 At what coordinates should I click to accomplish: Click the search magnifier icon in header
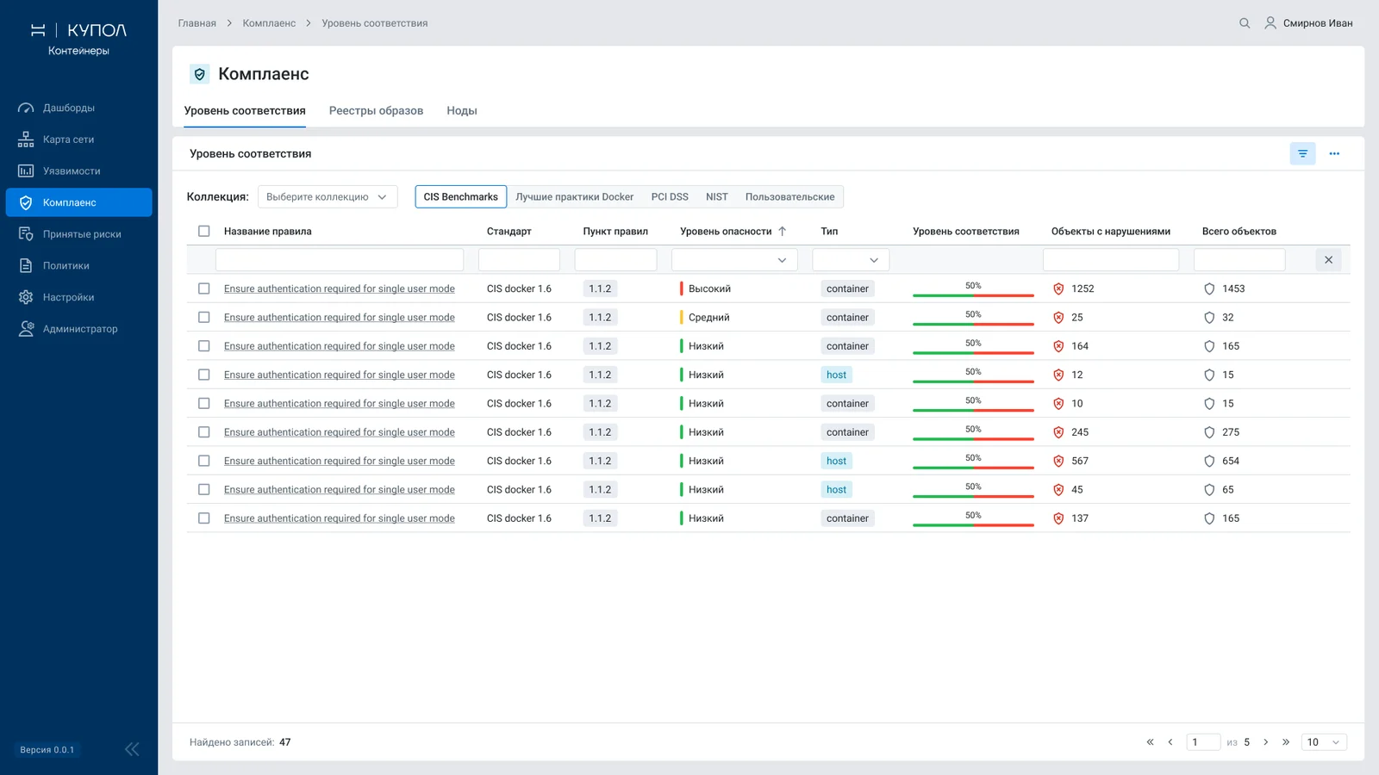click(x=1245, y=23)
